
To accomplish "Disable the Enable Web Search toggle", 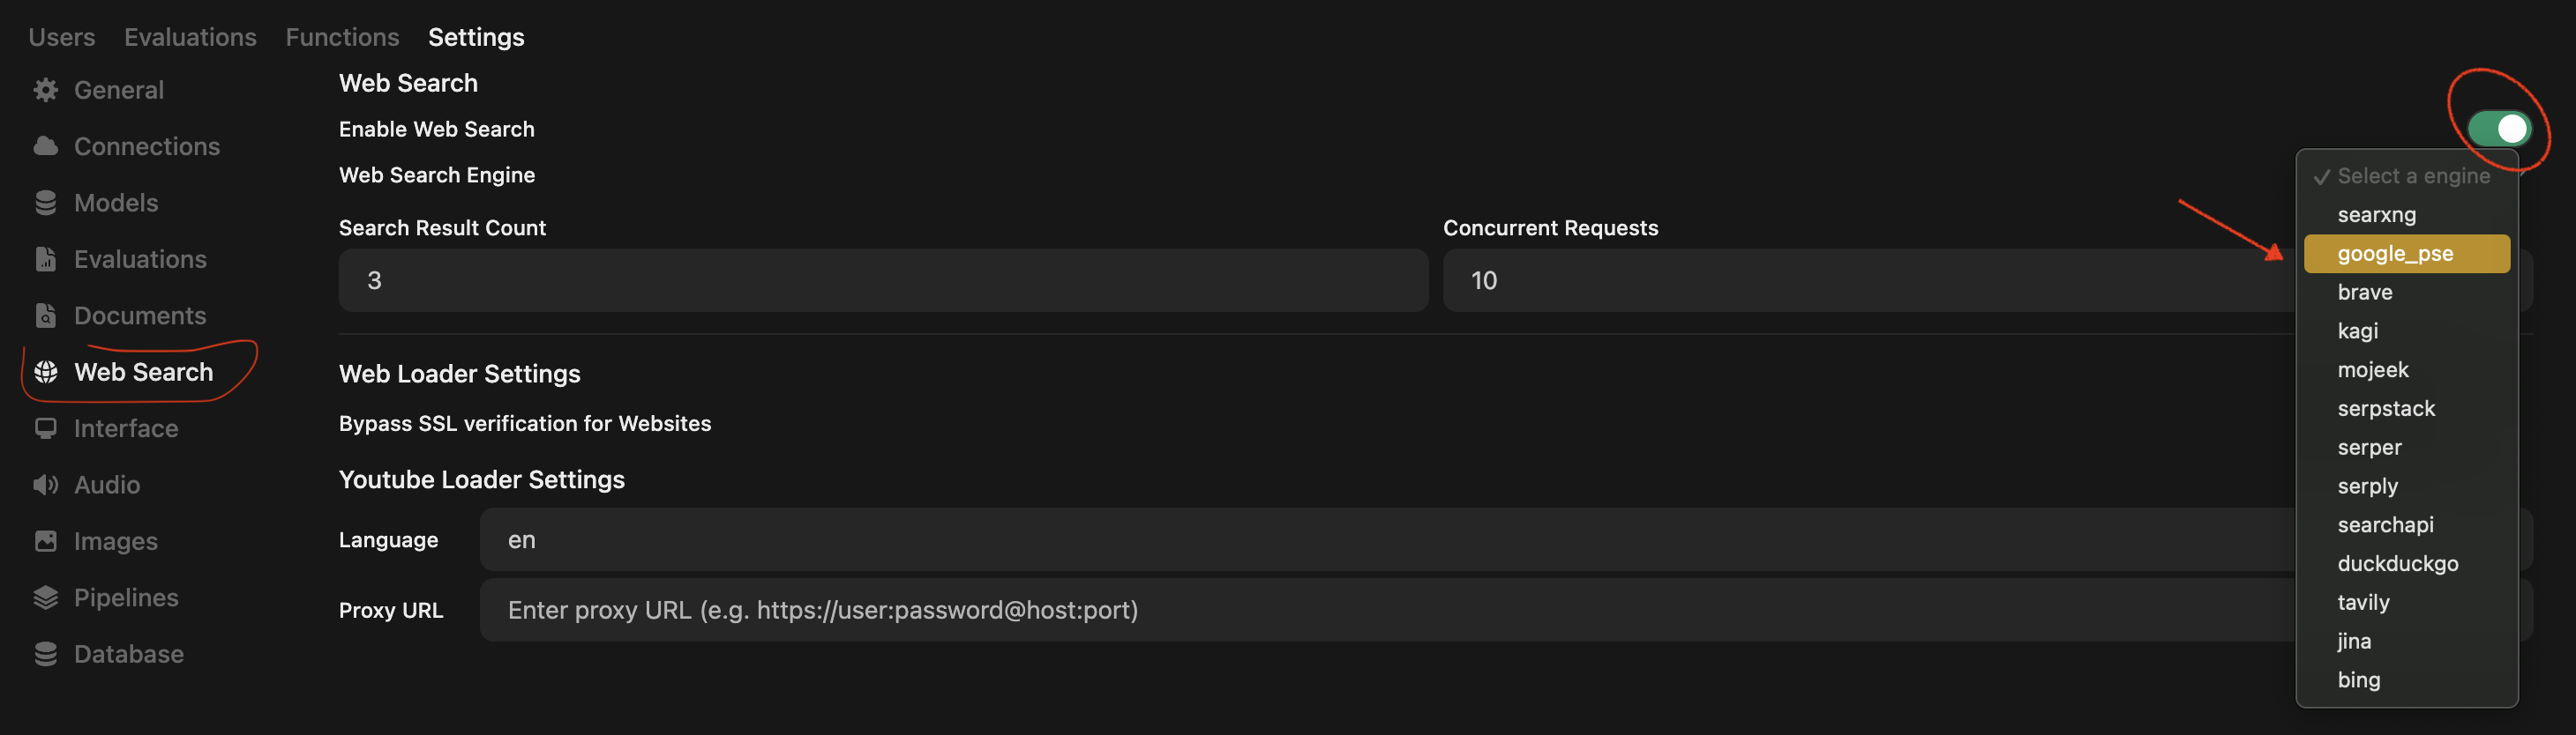I will coord(2499,128).
